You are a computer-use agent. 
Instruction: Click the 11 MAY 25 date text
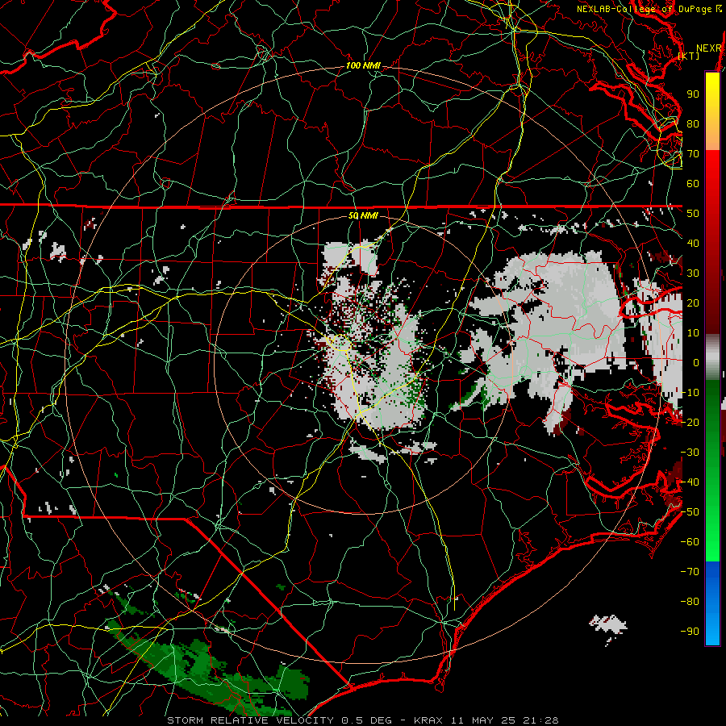484,720
